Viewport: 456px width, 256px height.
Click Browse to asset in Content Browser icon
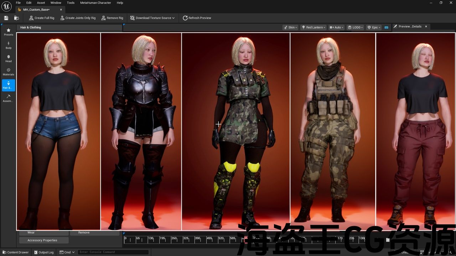(16, 18)
